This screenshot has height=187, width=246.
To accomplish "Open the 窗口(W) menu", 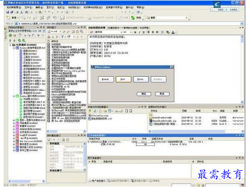I will click(x=129, y=8).
